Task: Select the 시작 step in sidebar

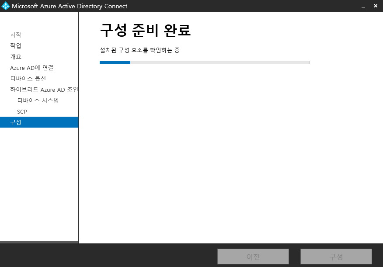Action: [x=16, y=35]
